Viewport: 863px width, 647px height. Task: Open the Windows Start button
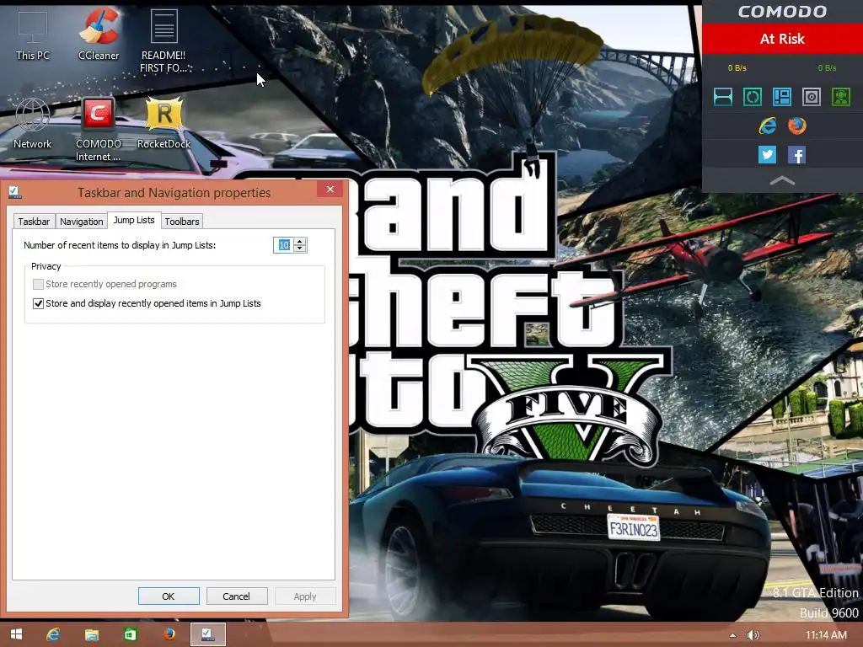coord(16,634)
